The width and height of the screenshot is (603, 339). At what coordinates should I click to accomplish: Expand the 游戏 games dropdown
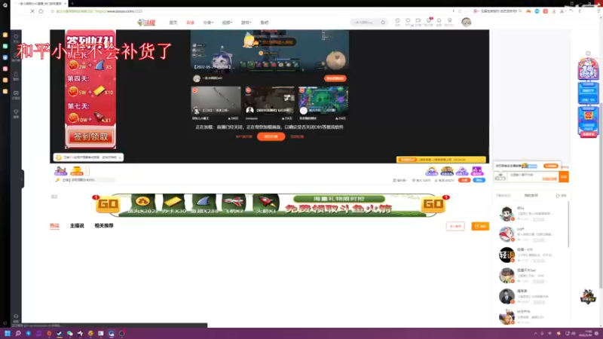[246, 23]
